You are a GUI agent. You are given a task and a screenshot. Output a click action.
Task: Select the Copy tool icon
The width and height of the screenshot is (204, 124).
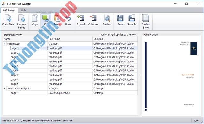[x=35, y=18]
